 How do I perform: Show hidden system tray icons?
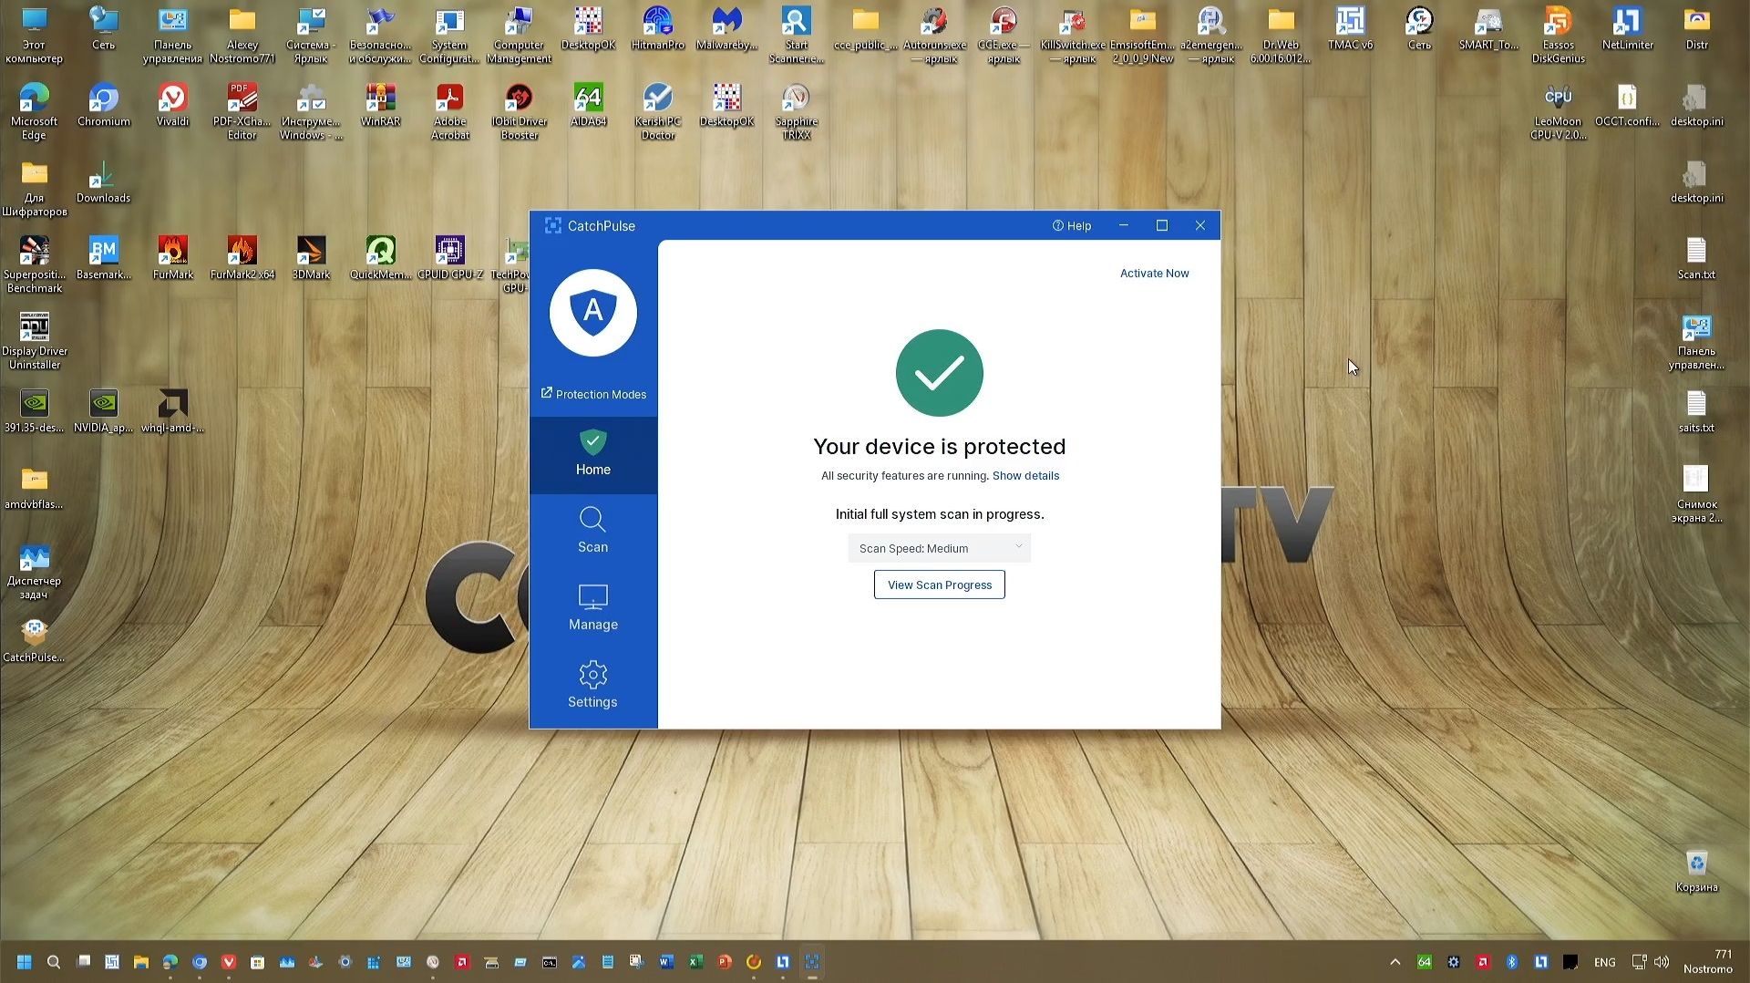click(x=1395, y=962)
